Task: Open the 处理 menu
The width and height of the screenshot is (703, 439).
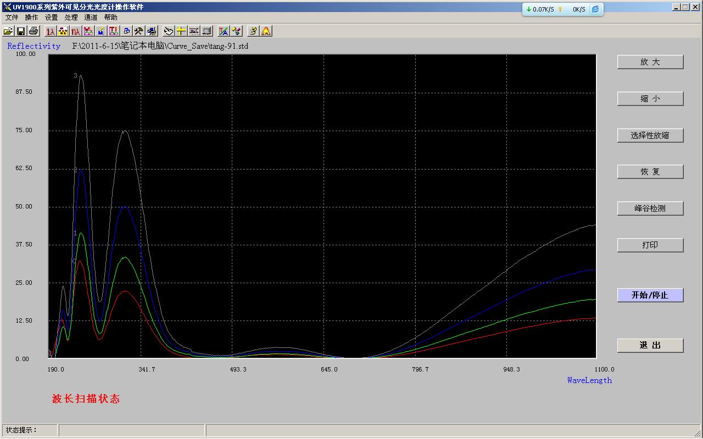Action: pos(71,18)
